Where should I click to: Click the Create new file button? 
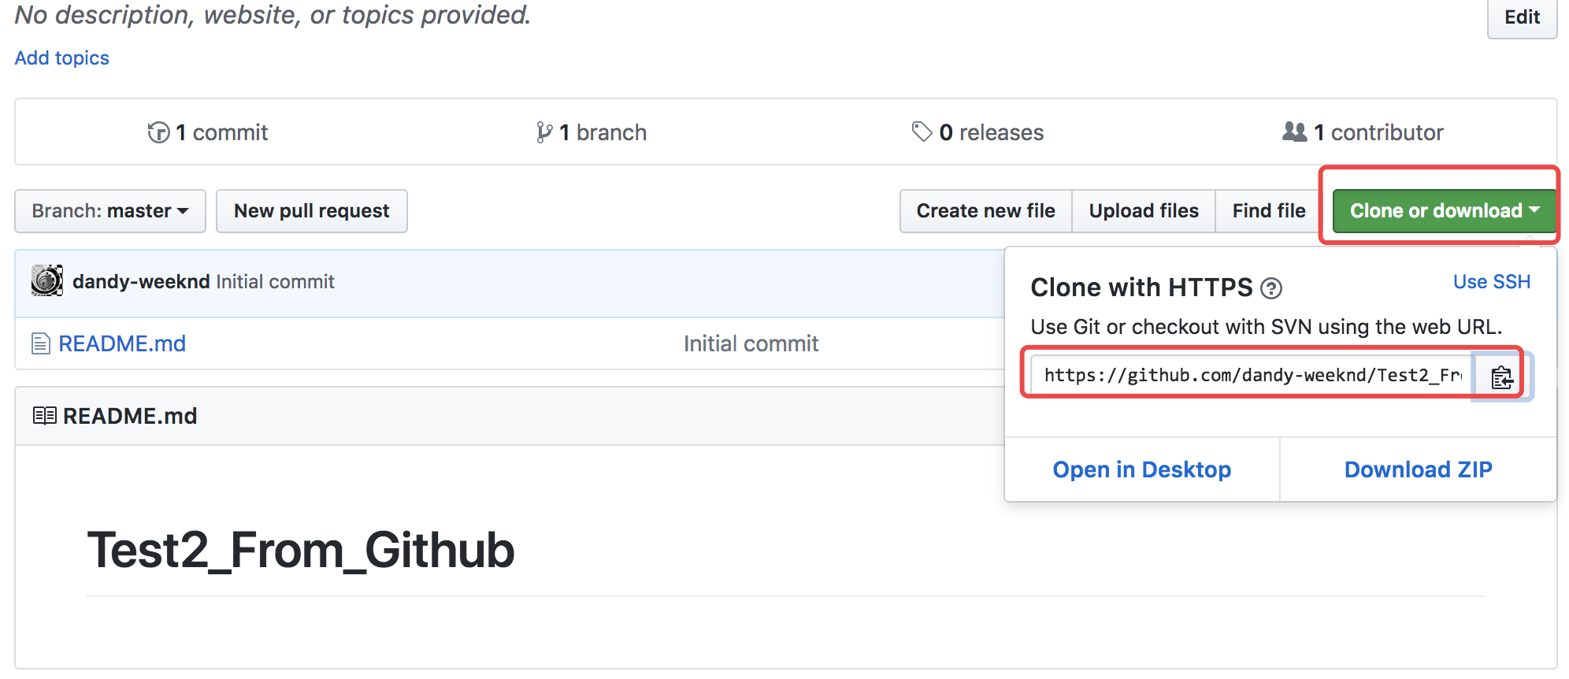coord(985,211)
